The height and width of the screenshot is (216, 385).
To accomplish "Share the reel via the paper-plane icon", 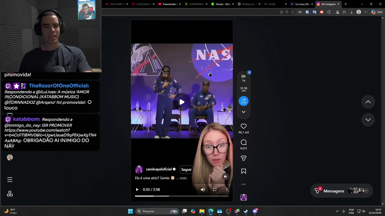I will tap(244, 158).
